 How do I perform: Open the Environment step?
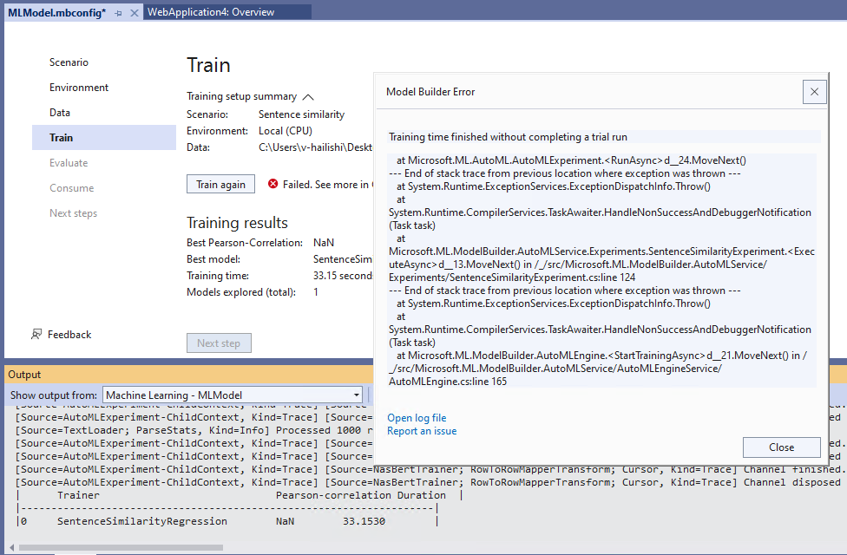click(79, 88)
